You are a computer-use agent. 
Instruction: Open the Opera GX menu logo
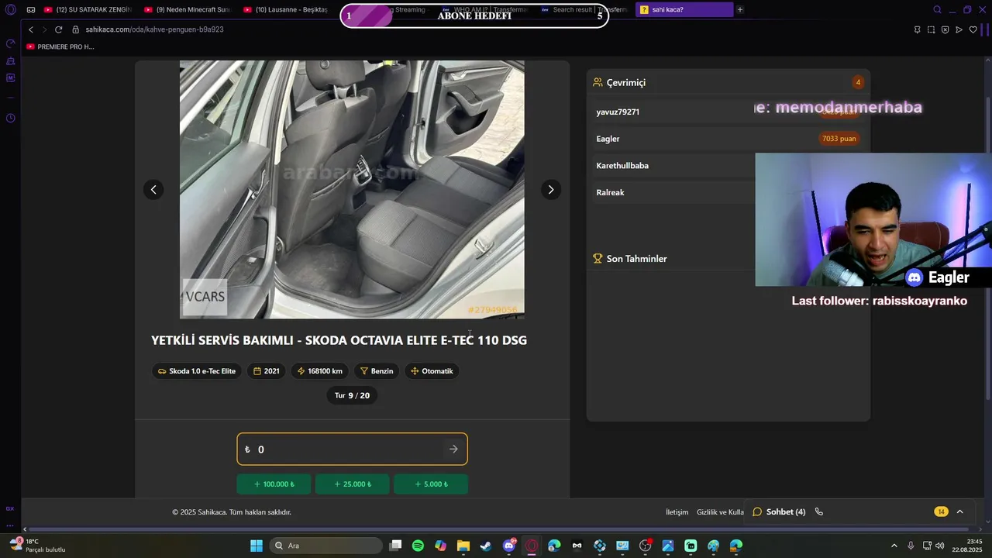pyautogui.click(x=11, y=10)
